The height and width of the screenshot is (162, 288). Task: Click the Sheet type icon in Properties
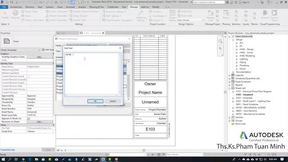coord(7,41)
